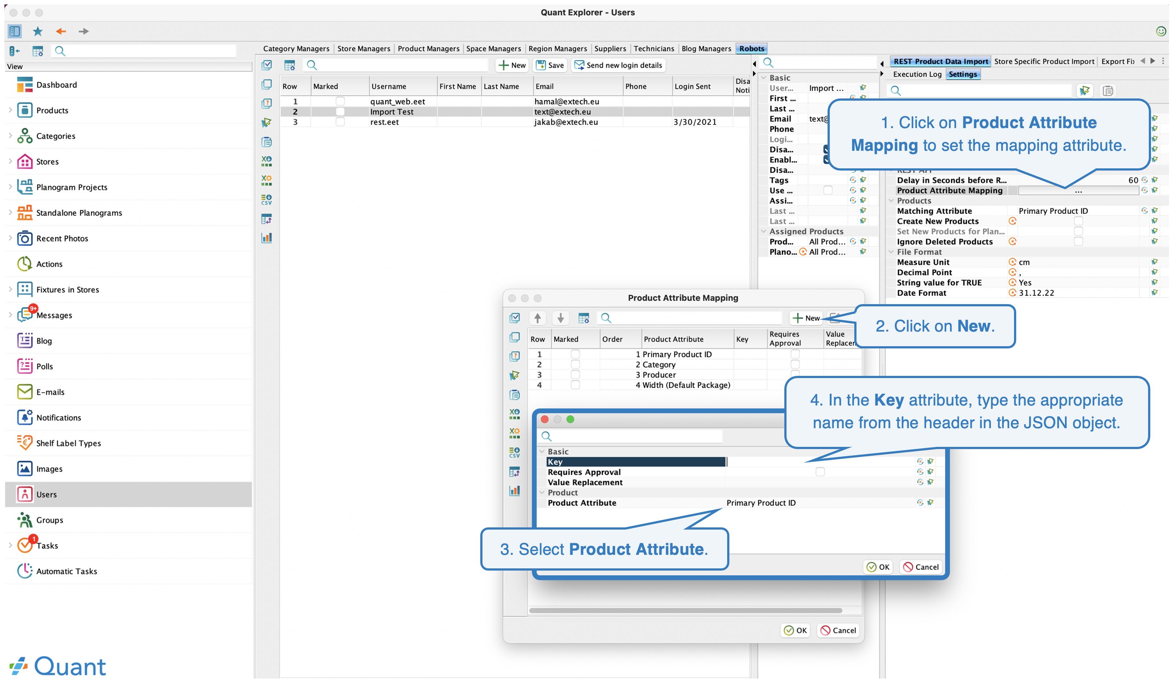Click CSV export icon in users toolbar

(x=267, y=199)
